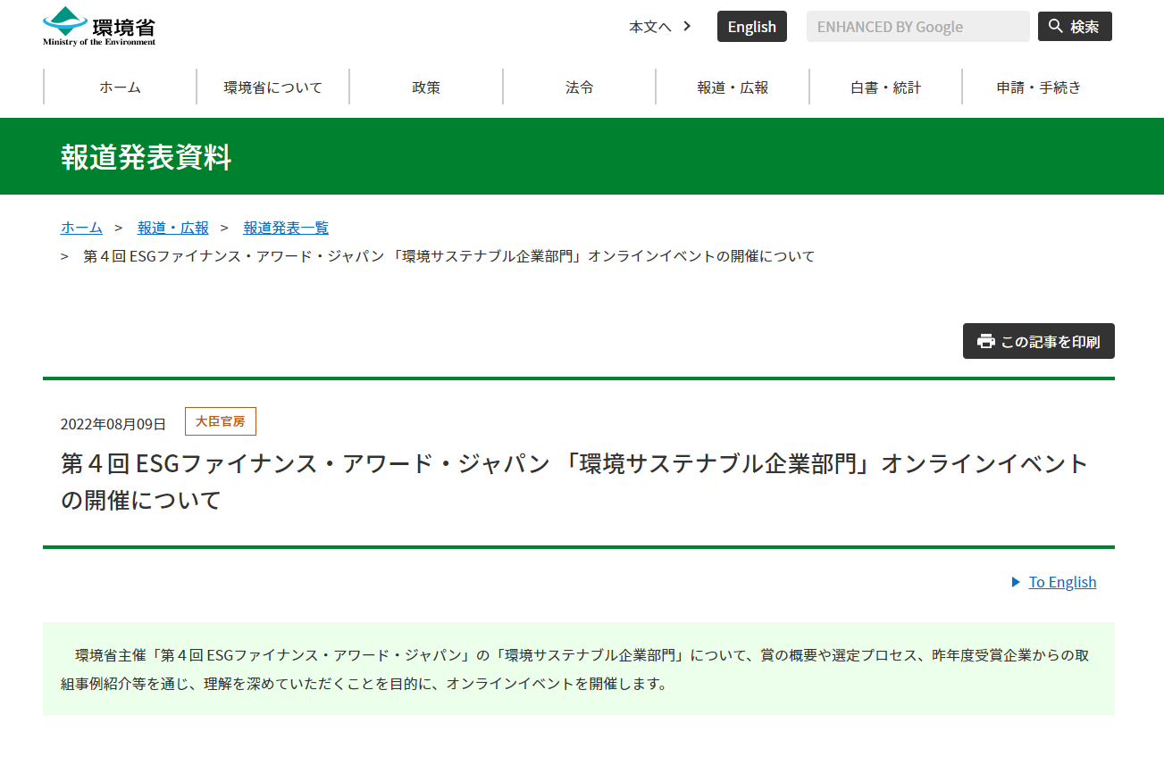Go to 報道発表一覧 breadcrumb link
The image size is (1164, 765).
286,228
